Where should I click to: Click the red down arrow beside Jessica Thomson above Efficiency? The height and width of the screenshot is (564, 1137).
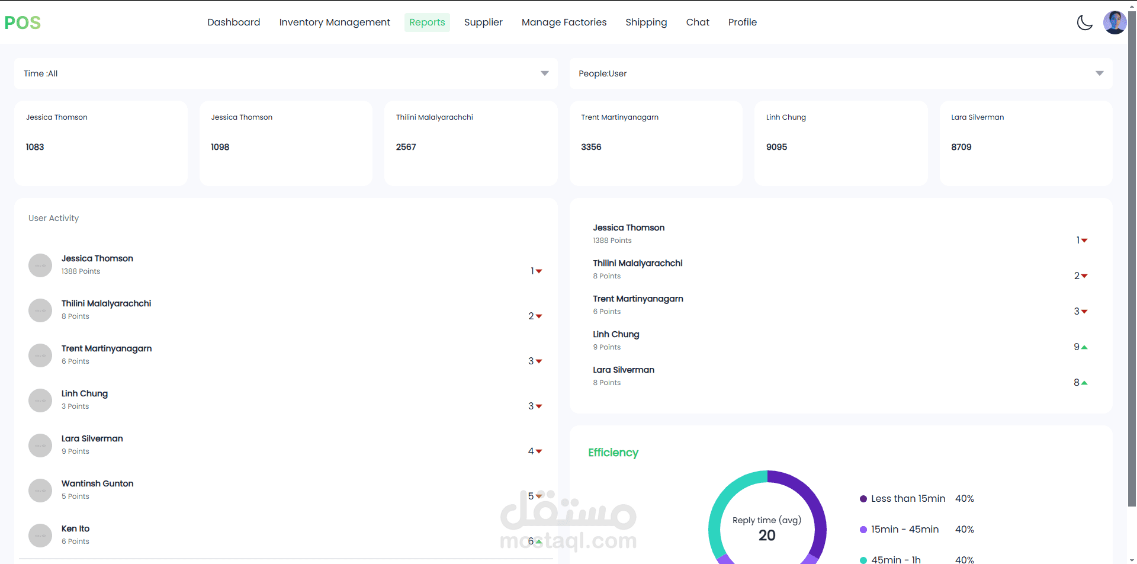point(1084,241)
